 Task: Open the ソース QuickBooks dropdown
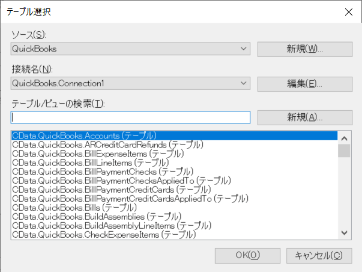coord(130,49)
